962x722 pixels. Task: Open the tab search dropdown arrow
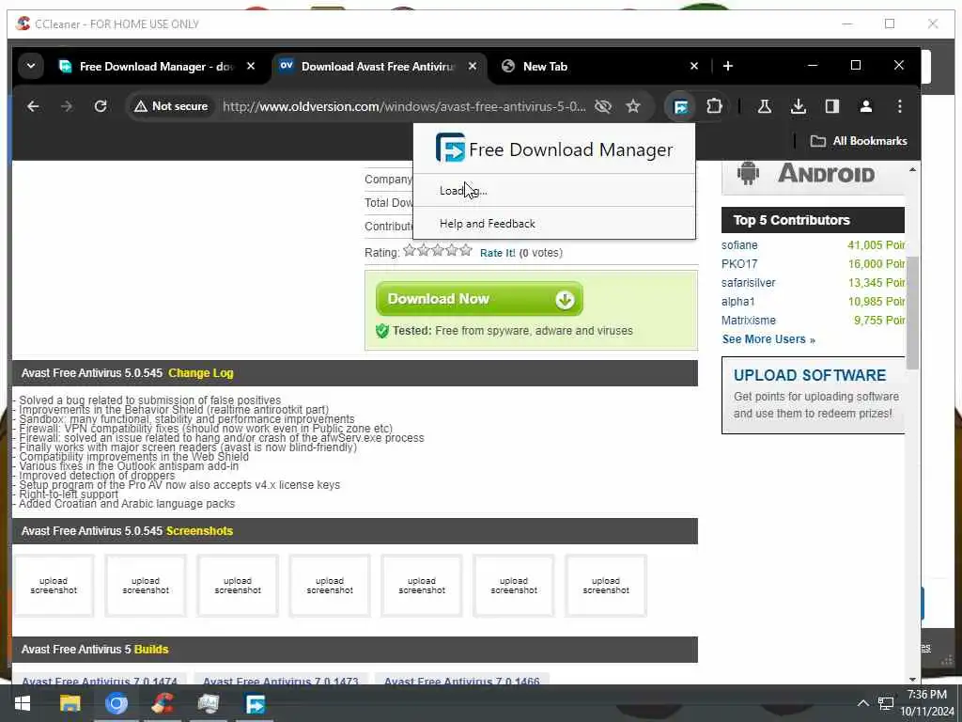pyautogui.click(x=31, y=67)
